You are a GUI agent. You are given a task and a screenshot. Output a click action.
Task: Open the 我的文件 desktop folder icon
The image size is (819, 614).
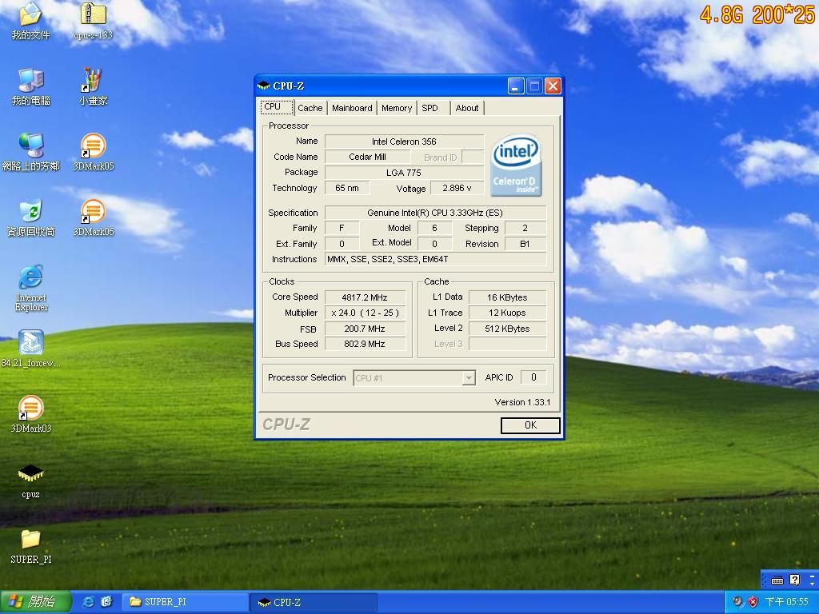tap(31, 14)
